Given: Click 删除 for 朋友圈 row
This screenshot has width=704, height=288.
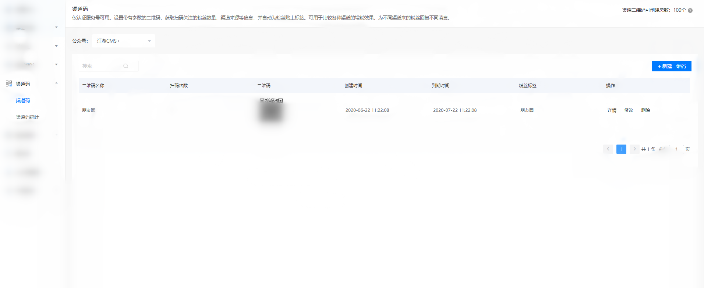Looking at the screenshot, I should point(645,110).
